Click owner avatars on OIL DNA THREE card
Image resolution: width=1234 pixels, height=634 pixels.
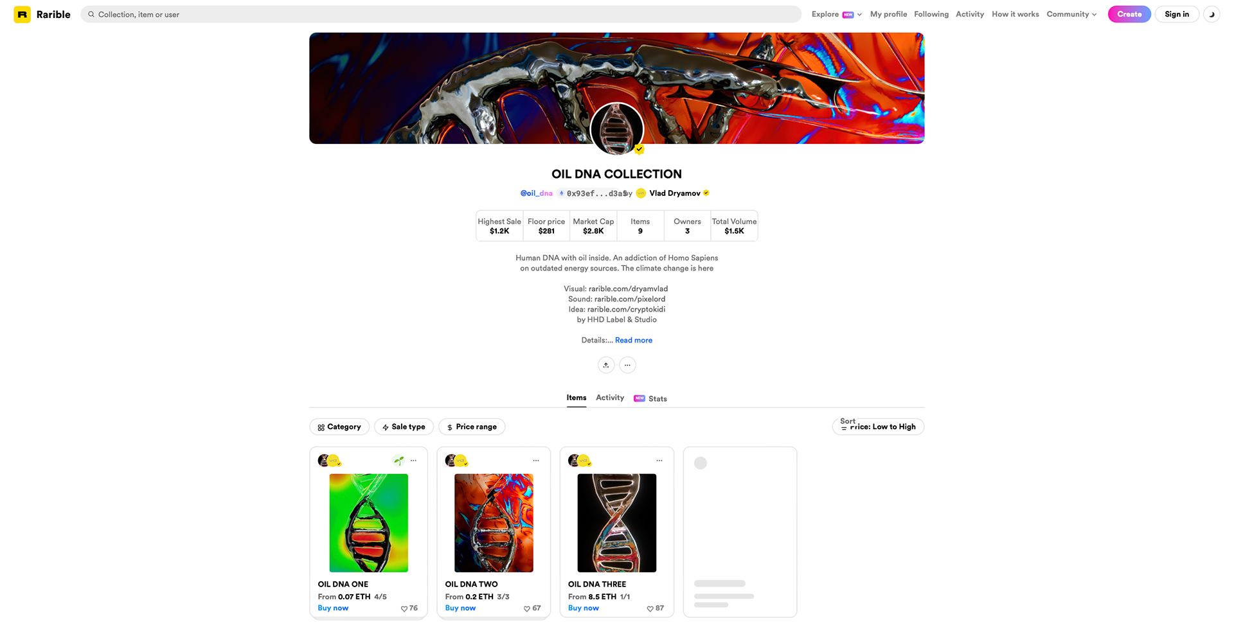point(580,461)
